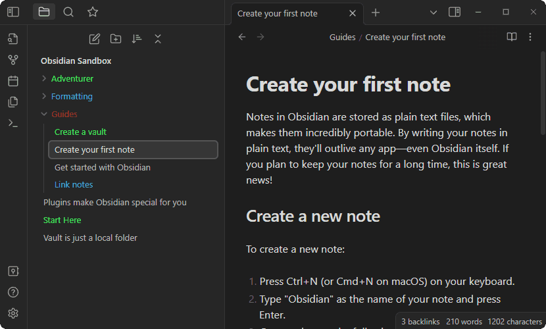The image size is (546, 329).
Task: Click the Create your first note heading
Action: coord(348,85)
